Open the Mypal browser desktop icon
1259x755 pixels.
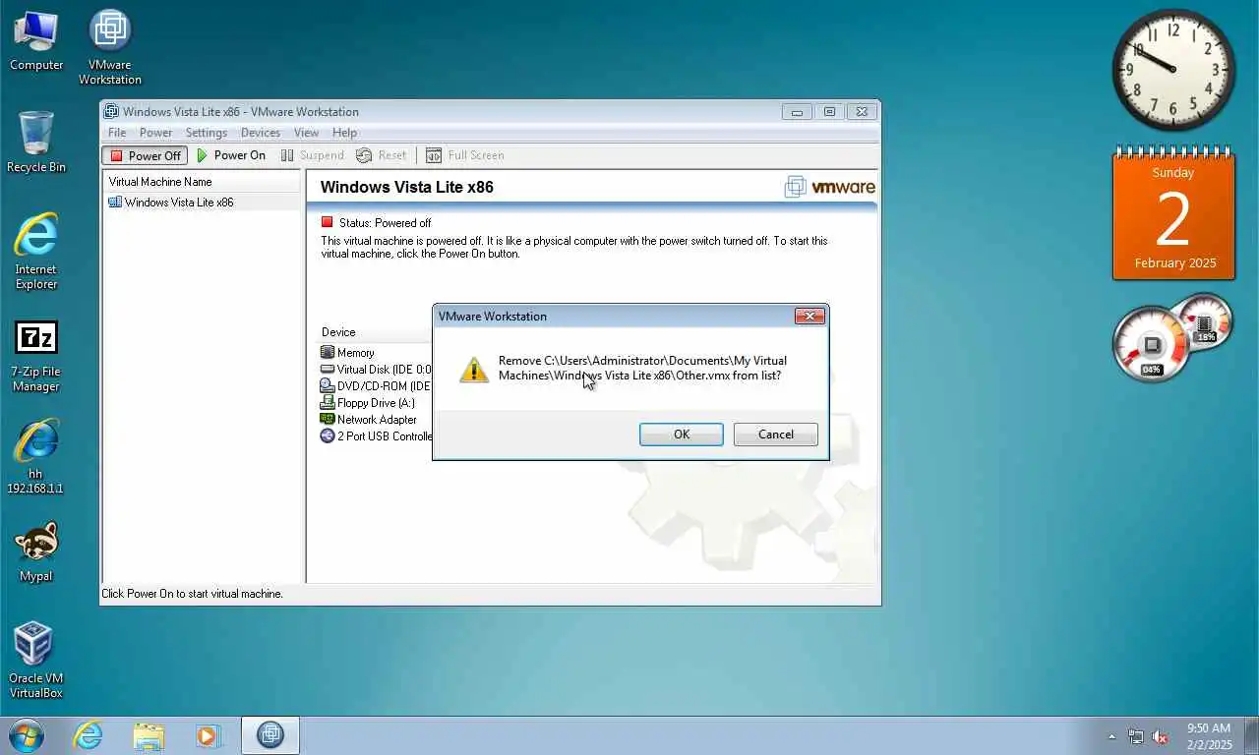pyautogui.click(x=36, y=552)
